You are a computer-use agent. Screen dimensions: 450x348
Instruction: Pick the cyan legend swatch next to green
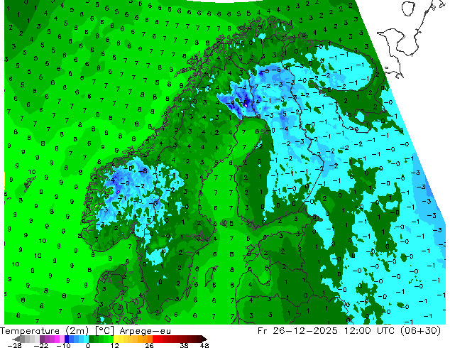86,339
